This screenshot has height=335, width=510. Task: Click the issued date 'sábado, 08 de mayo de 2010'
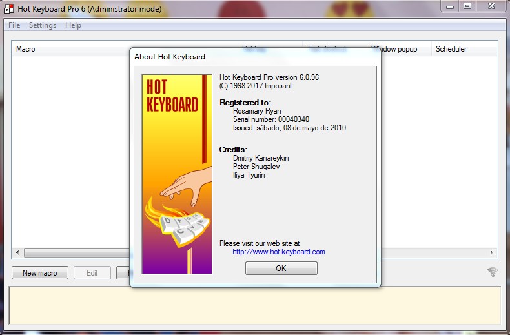pos(301,128)
